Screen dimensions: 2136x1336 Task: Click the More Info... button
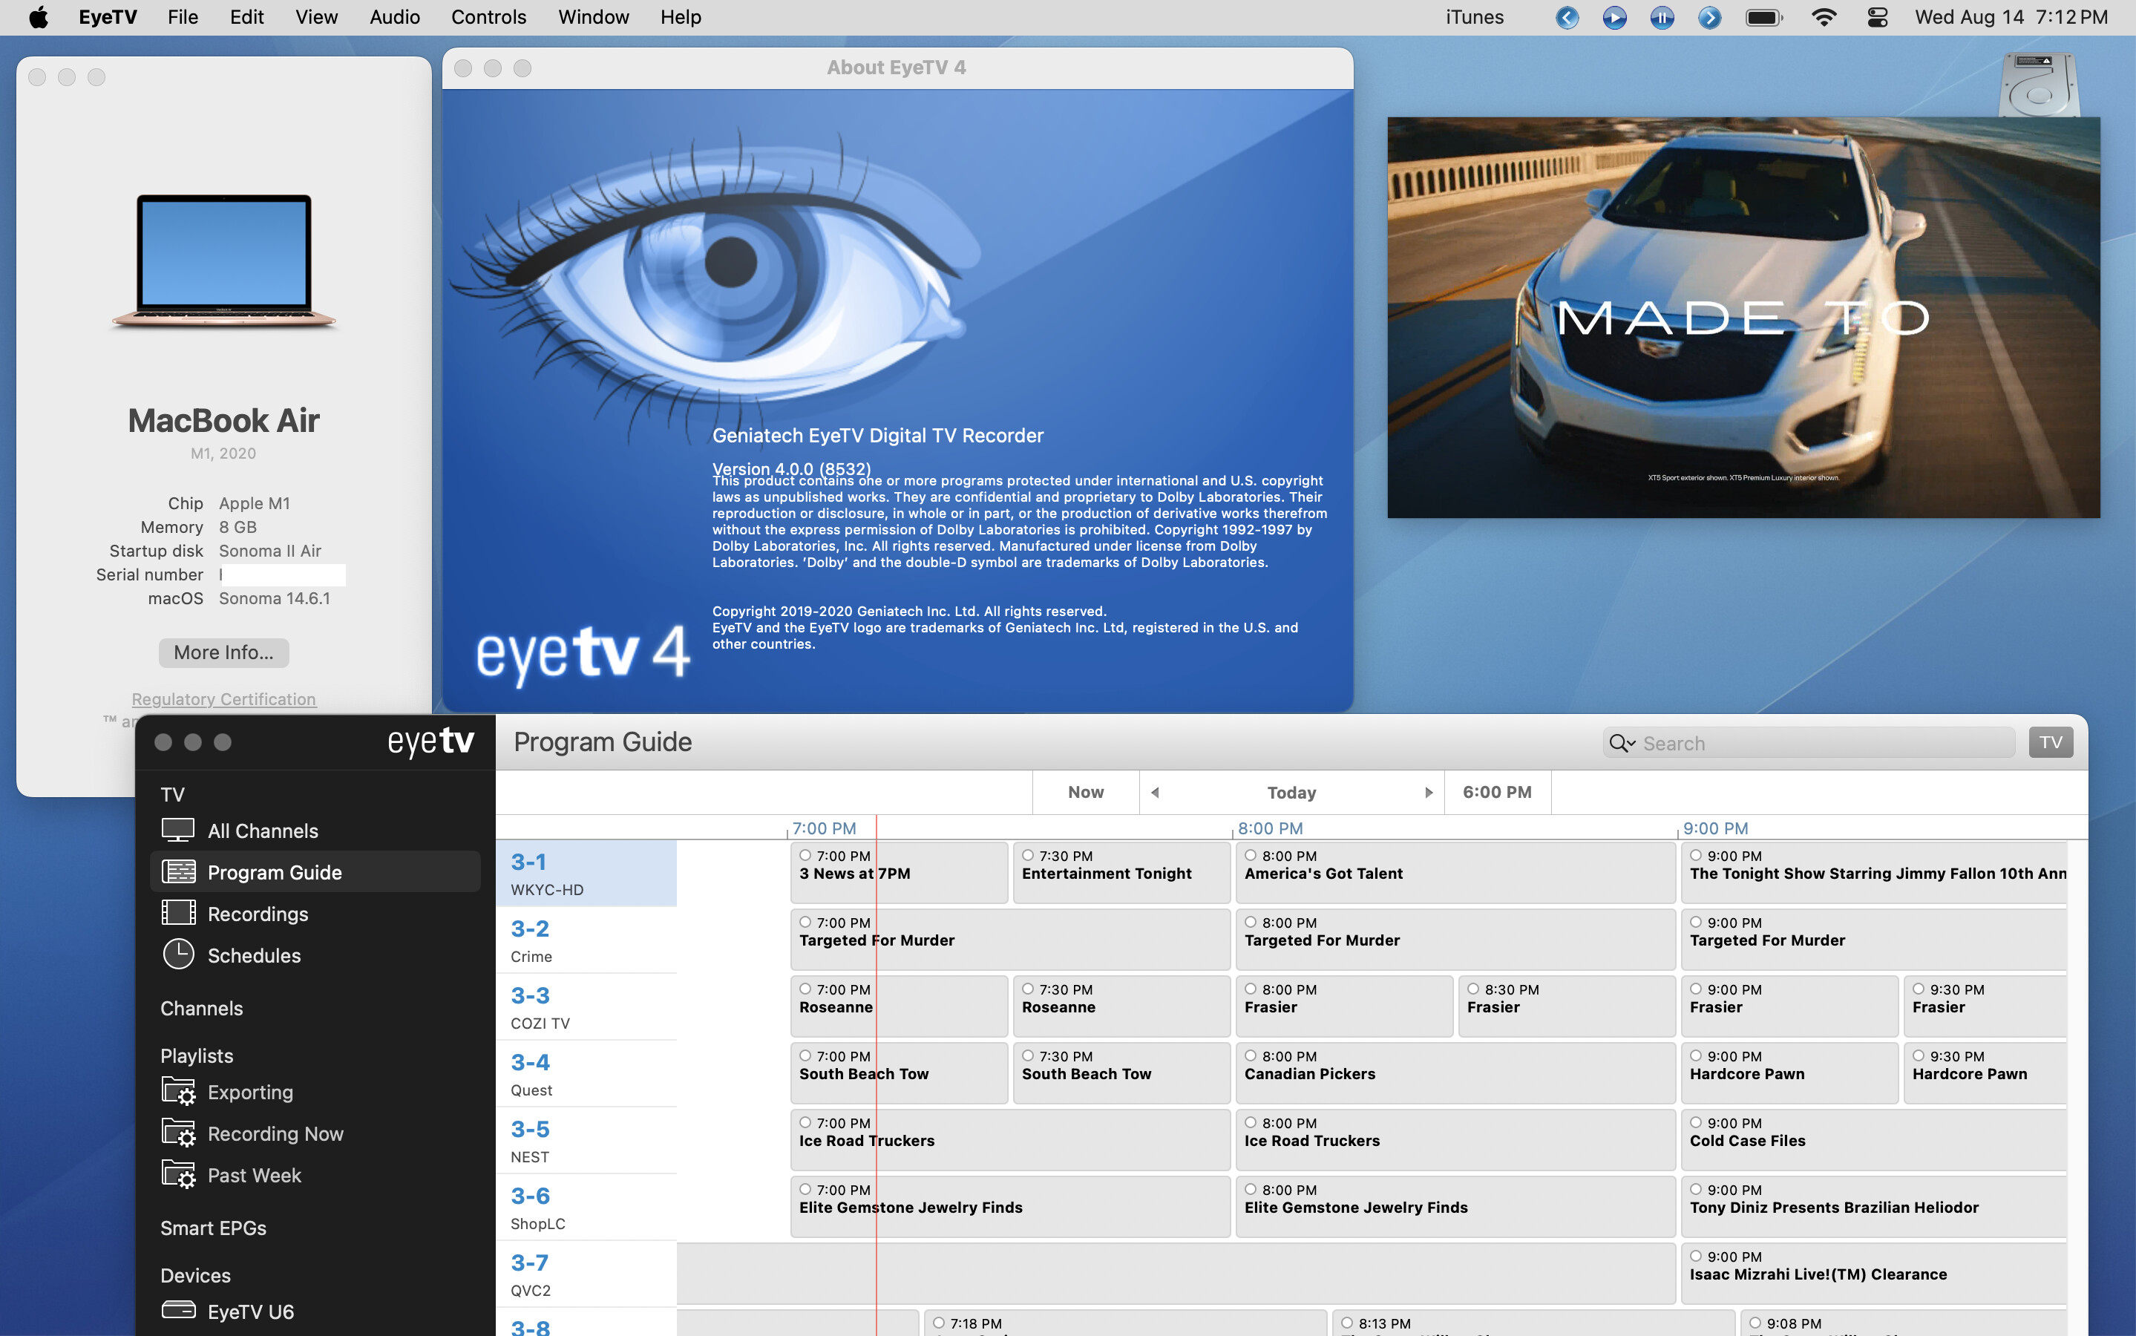click(223, 652)
